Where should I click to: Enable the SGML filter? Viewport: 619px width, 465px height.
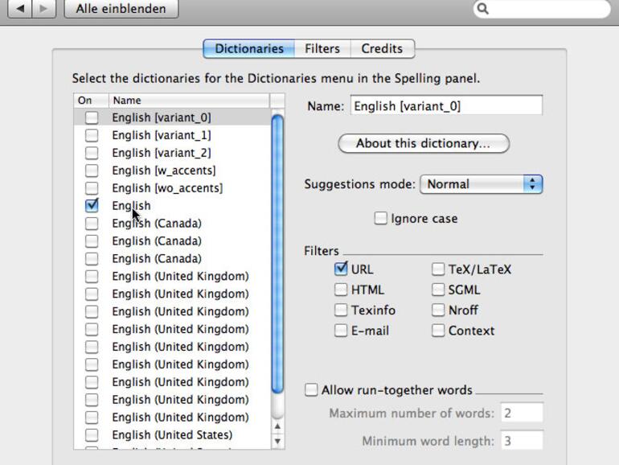click(x=438, y=290)
